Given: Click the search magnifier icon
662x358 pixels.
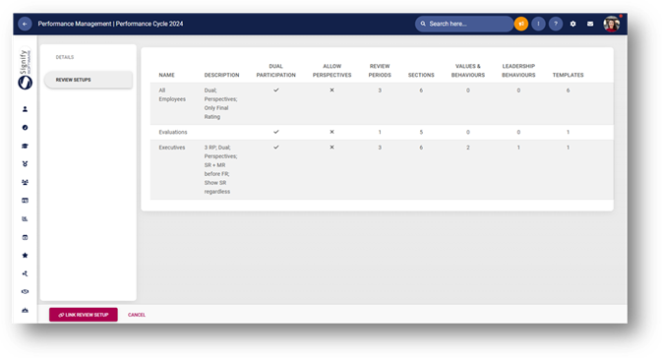Looking at the screenshot, I should click(423, 24).
